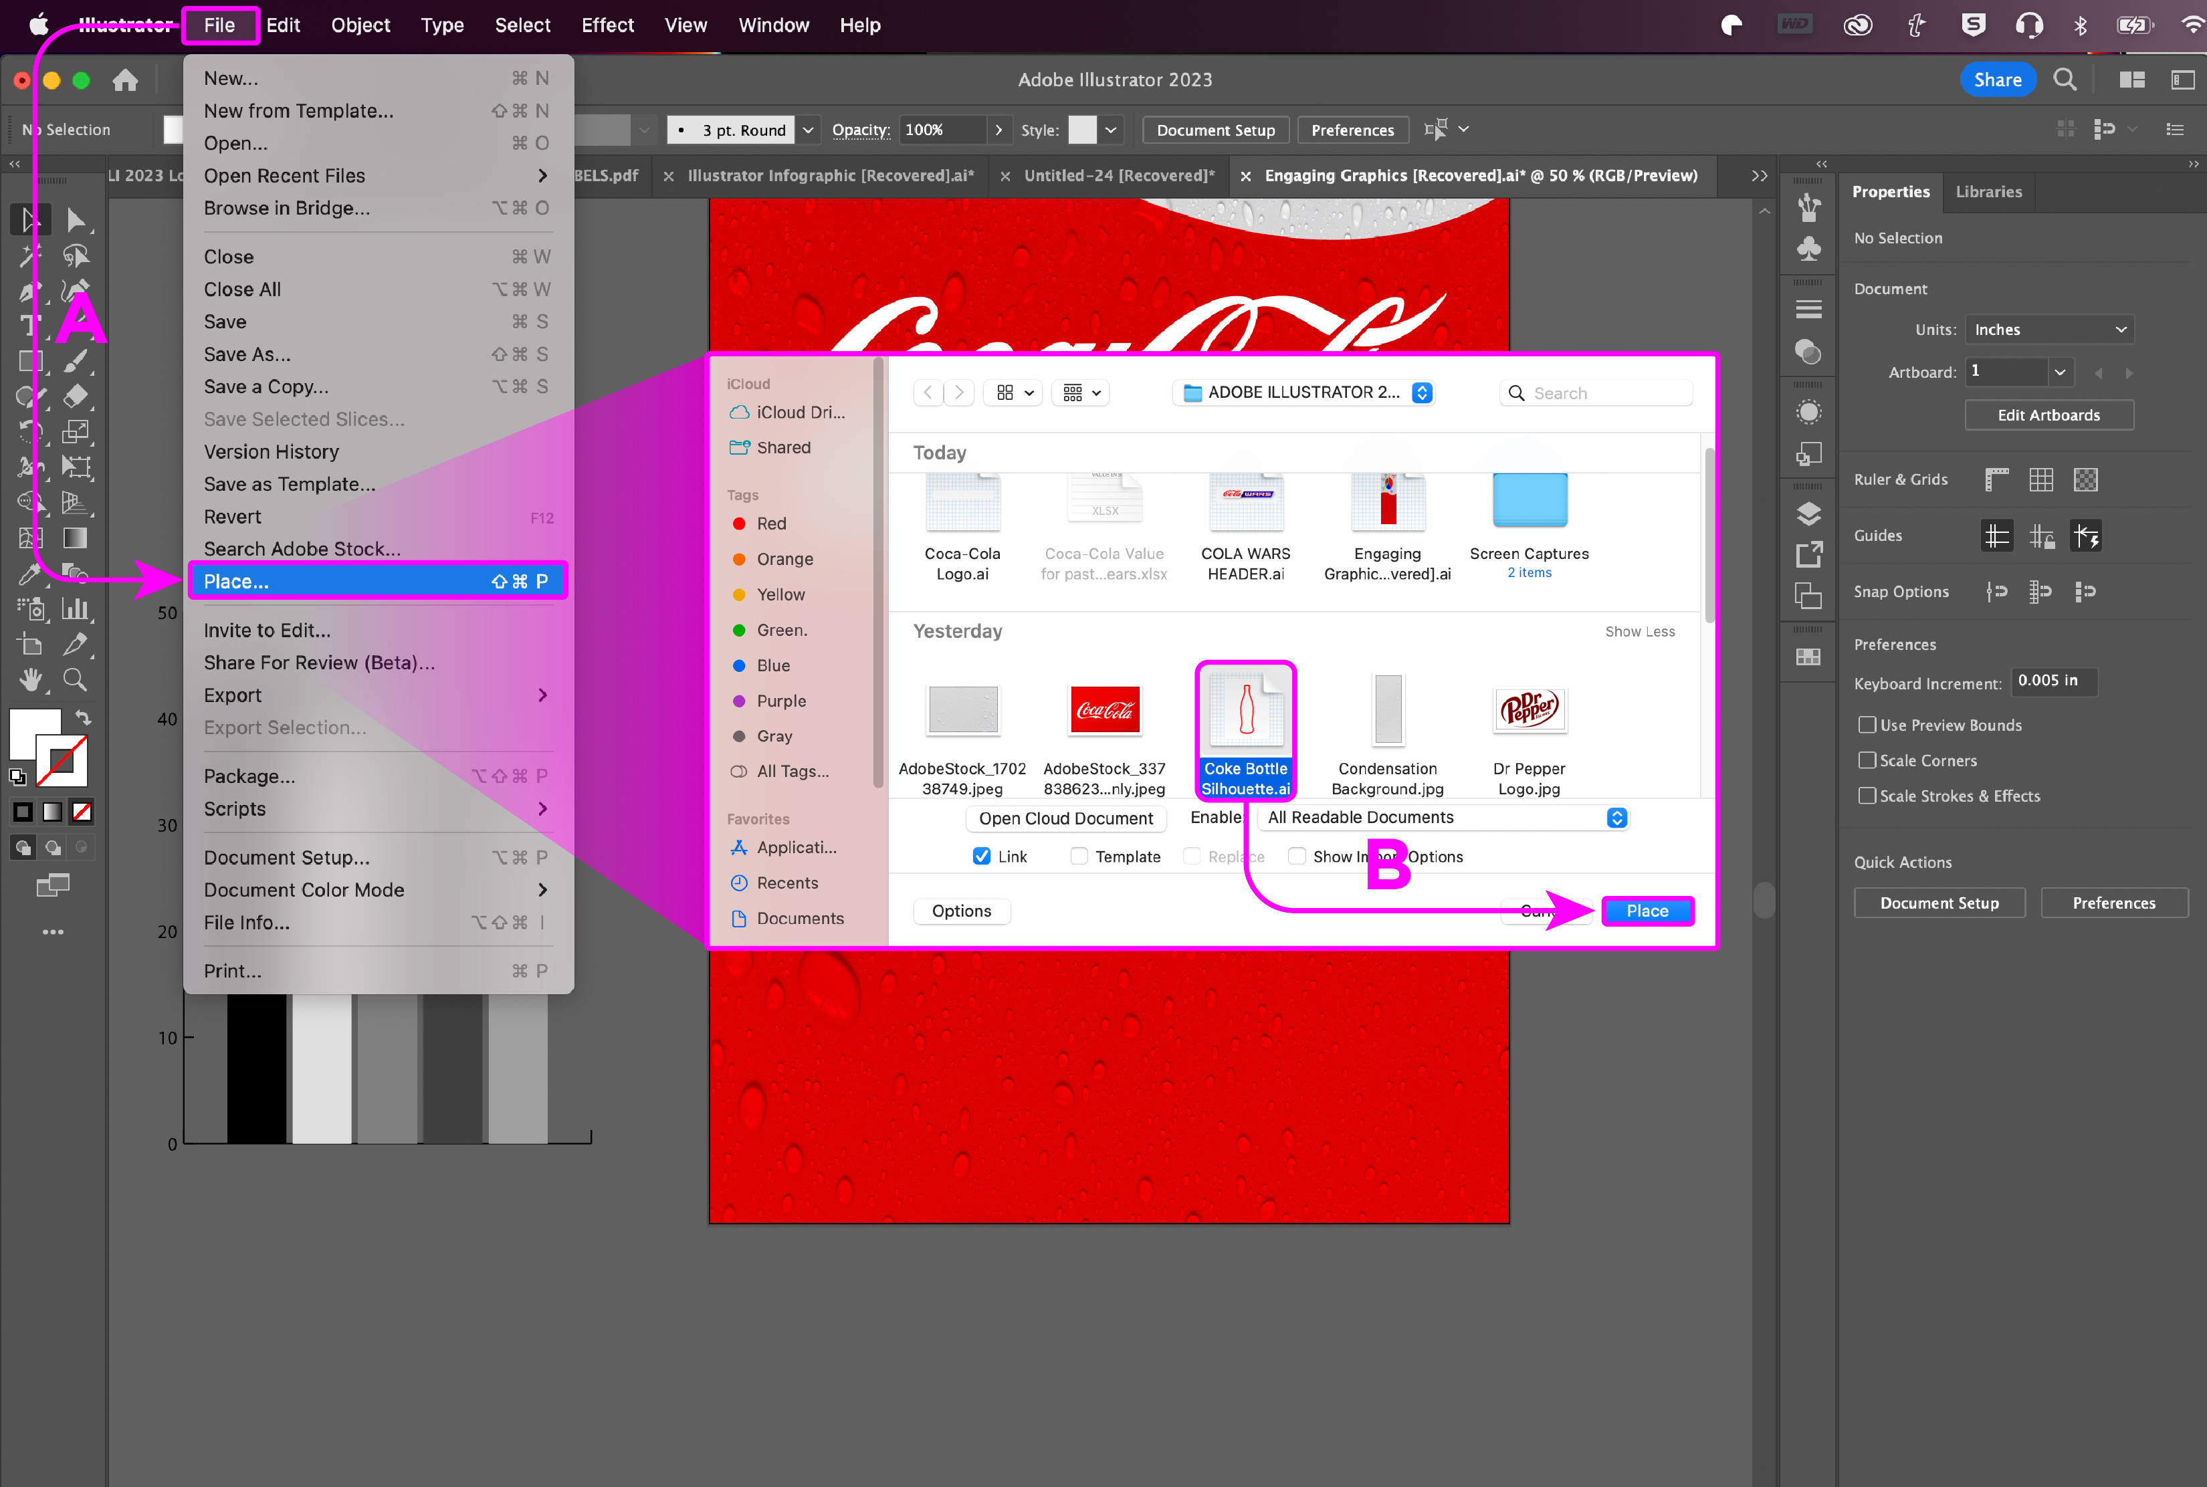Click the Home icon in title bar
2207x1487 pixels.
tap(125, 81)
